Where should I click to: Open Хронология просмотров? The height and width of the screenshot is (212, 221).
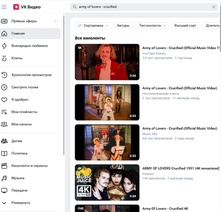pos(30,75)
